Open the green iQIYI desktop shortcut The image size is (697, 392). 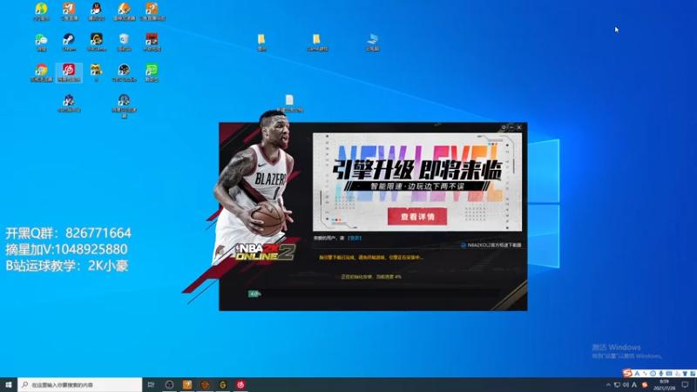point(152,72)
